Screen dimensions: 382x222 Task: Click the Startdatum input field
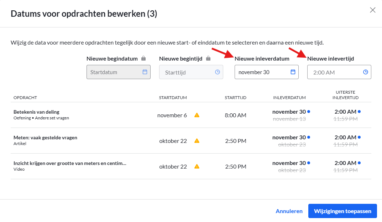click(x=119, y=72)
